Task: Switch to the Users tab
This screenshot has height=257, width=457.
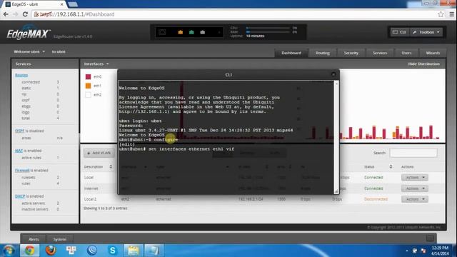Action: point(406,53)
